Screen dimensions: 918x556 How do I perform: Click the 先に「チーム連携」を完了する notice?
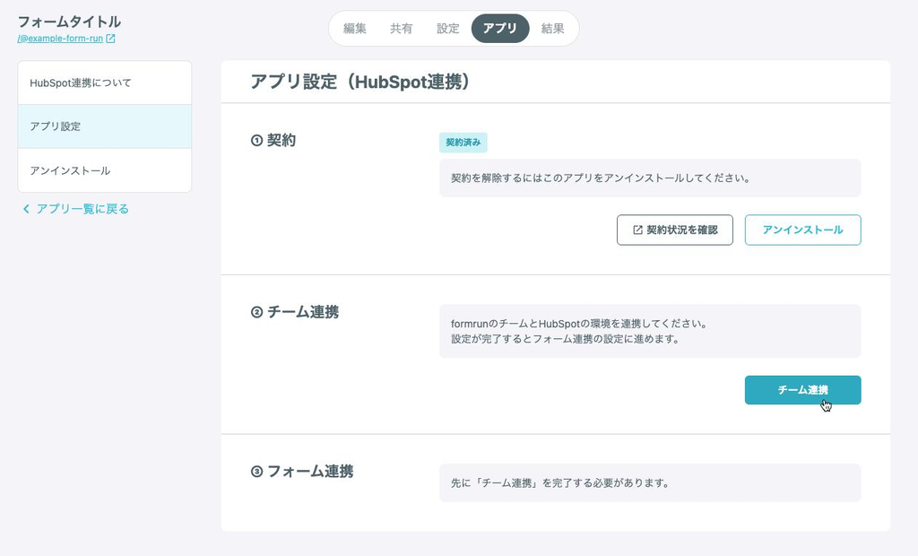560,482
